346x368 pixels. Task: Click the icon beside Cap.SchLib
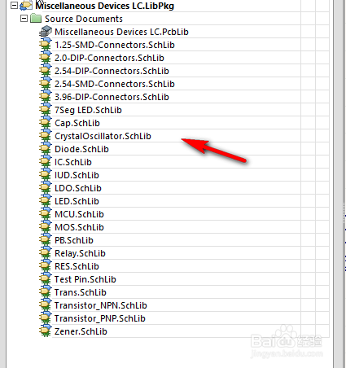[x=46, y=123]
